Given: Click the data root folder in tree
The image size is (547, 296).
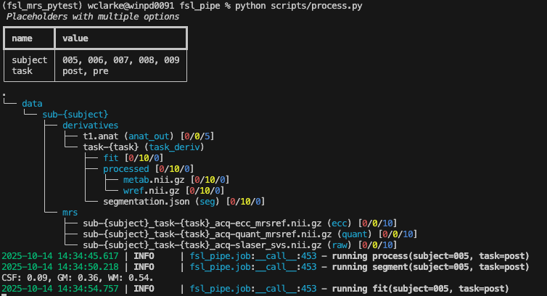Looking at the screenshot, I should coord(32,104).
